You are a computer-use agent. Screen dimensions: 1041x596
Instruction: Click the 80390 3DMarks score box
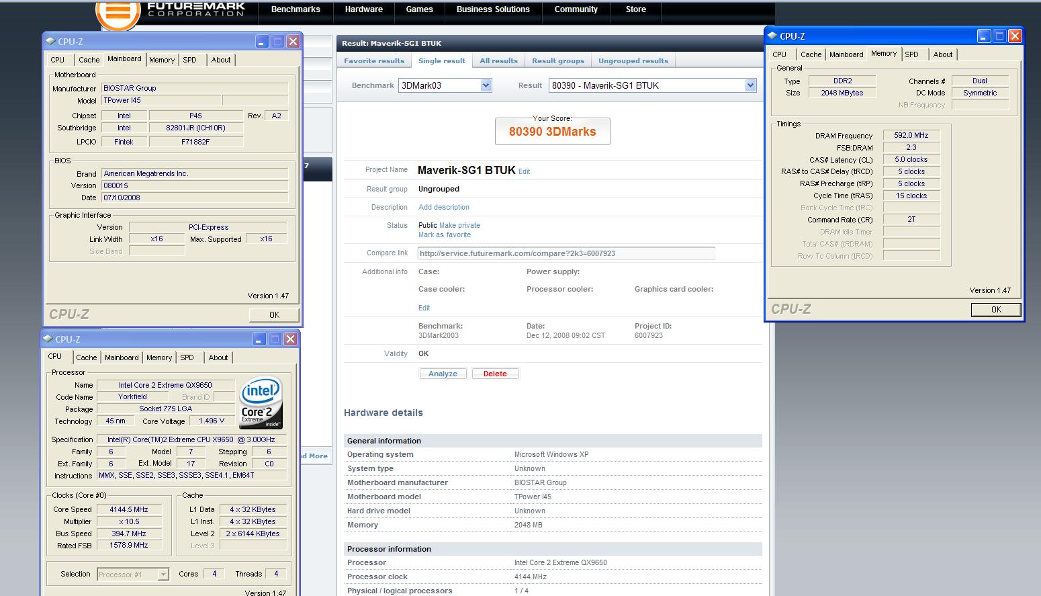(553, 131)
